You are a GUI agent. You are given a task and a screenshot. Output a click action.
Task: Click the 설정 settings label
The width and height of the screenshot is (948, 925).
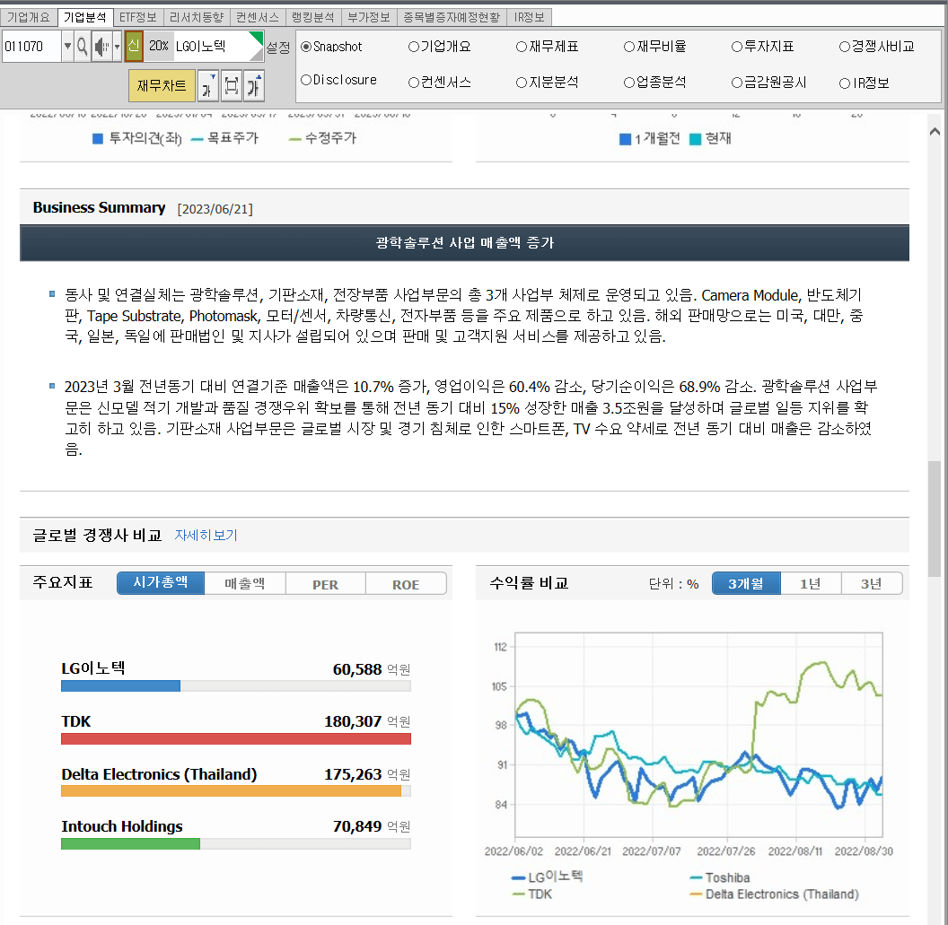tap(278, 48)
